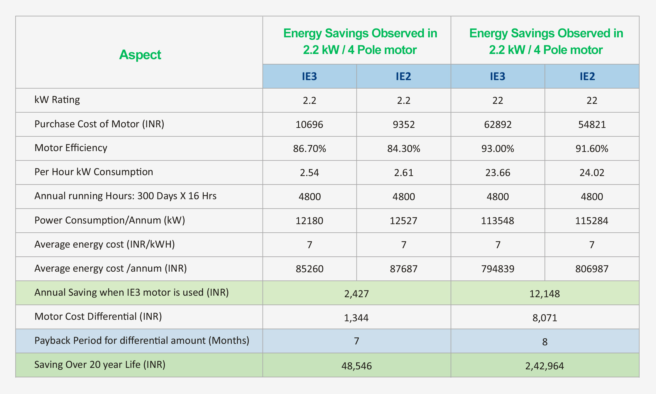
Task: Click purchase cost value 10696
Action: click(x=310, y=125)
